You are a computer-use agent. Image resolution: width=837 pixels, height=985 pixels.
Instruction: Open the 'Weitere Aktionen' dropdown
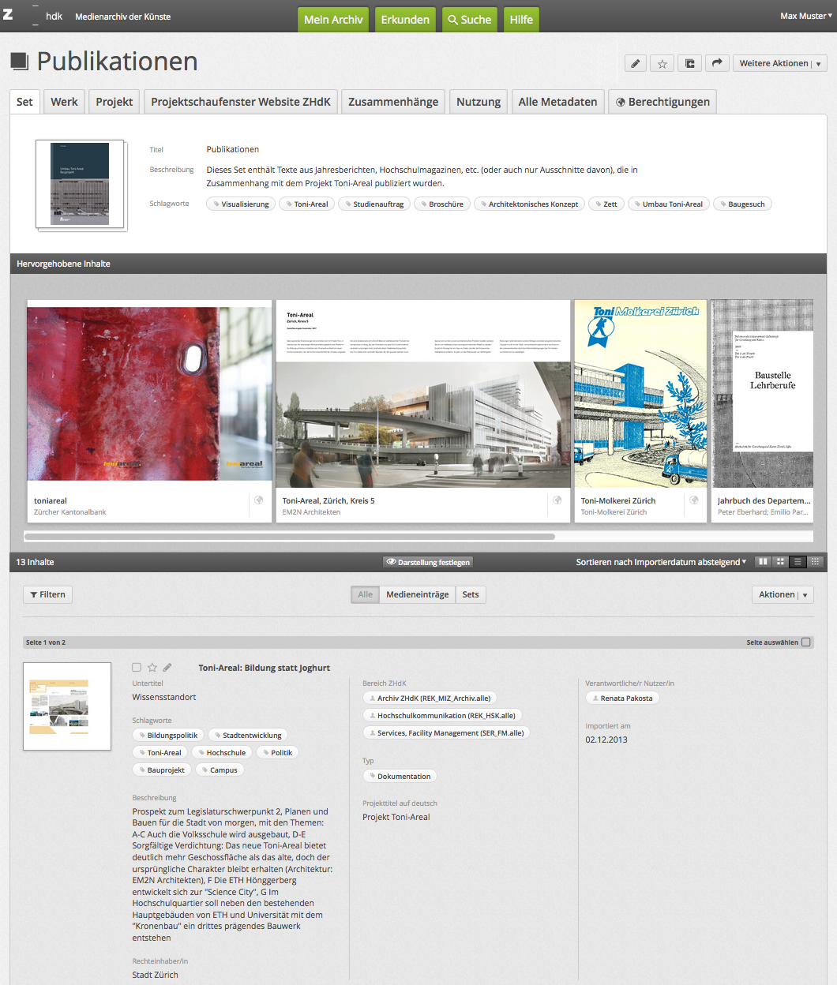click(x=779, y=64)
